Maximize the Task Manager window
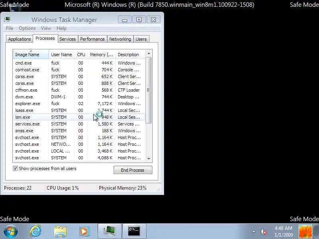 [139, 20]
